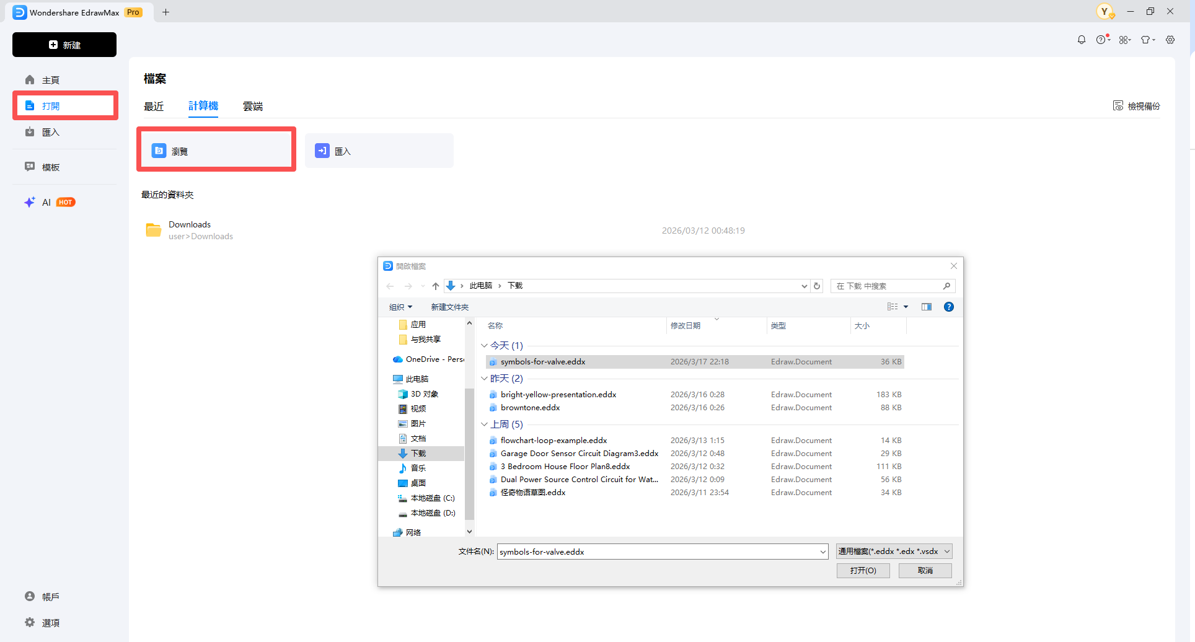The height and width of the screenshot is (642, 1195).
Task: Select 桌面 in navigation tree
Action: pyautogui.click(x=418, y=483)
